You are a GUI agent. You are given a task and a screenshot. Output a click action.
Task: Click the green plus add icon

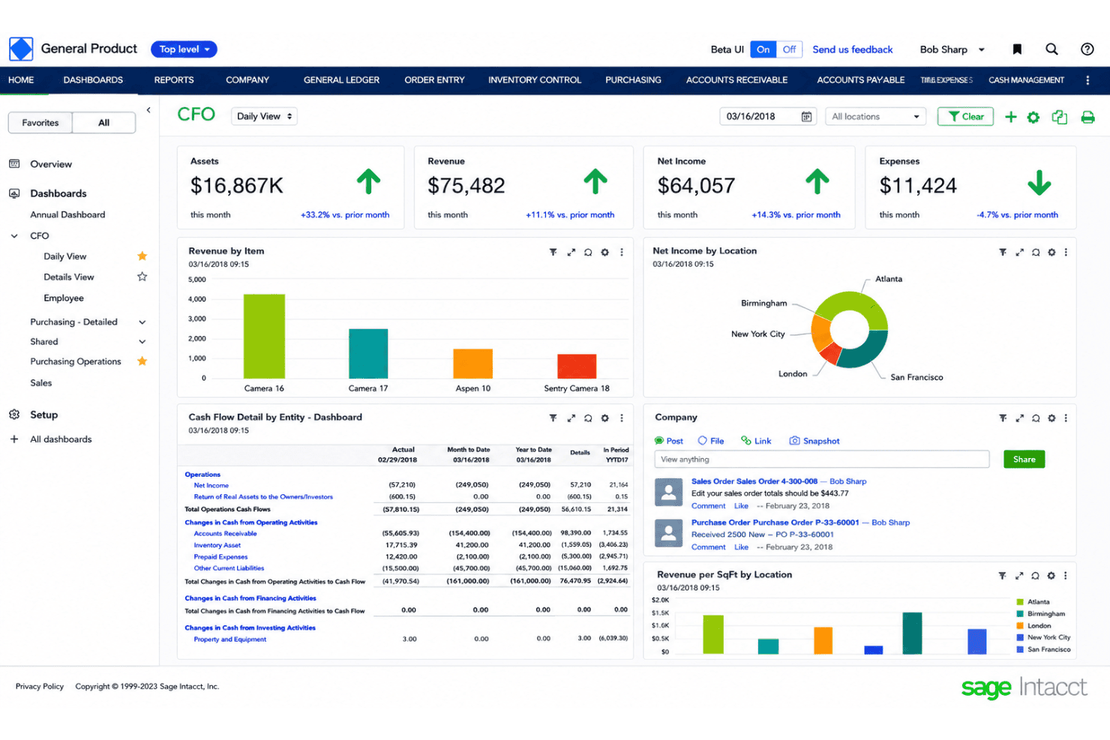pyautogui.click(x=1011, y=117)
